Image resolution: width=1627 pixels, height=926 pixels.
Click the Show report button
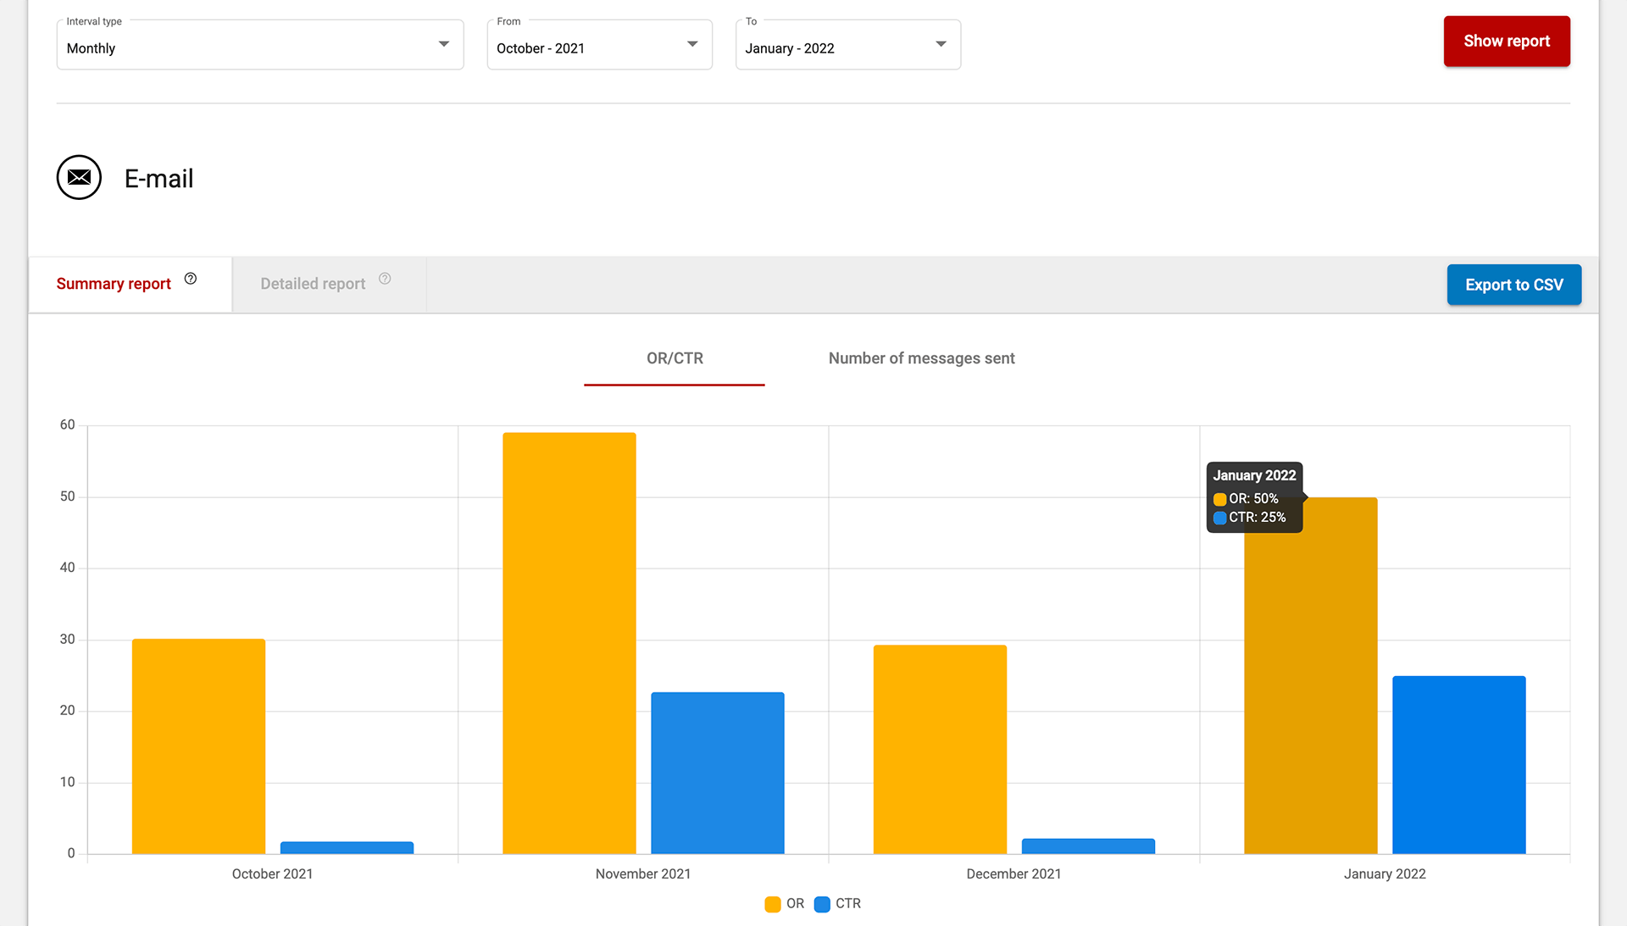pos(1506,42)
